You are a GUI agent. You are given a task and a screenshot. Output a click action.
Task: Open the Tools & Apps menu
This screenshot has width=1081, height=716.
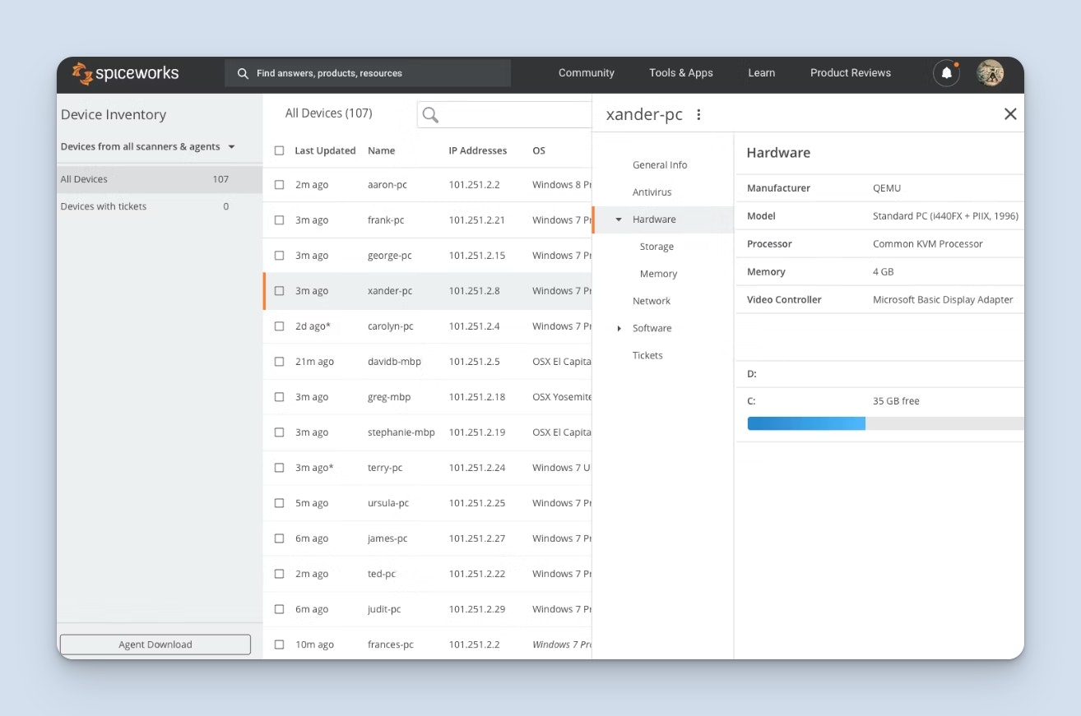click(680, 73)
